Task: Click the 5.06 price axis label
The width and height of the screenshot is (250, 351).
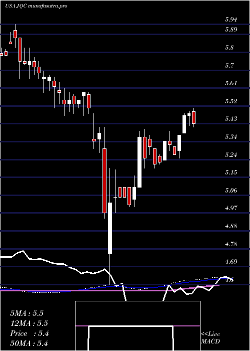Action: click(x=231, y=190)
